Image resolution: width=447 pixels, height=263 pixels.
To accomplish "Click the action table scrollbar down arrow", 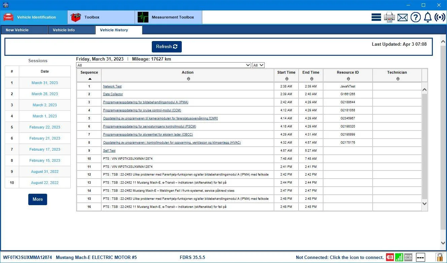I will pos(424,203).
